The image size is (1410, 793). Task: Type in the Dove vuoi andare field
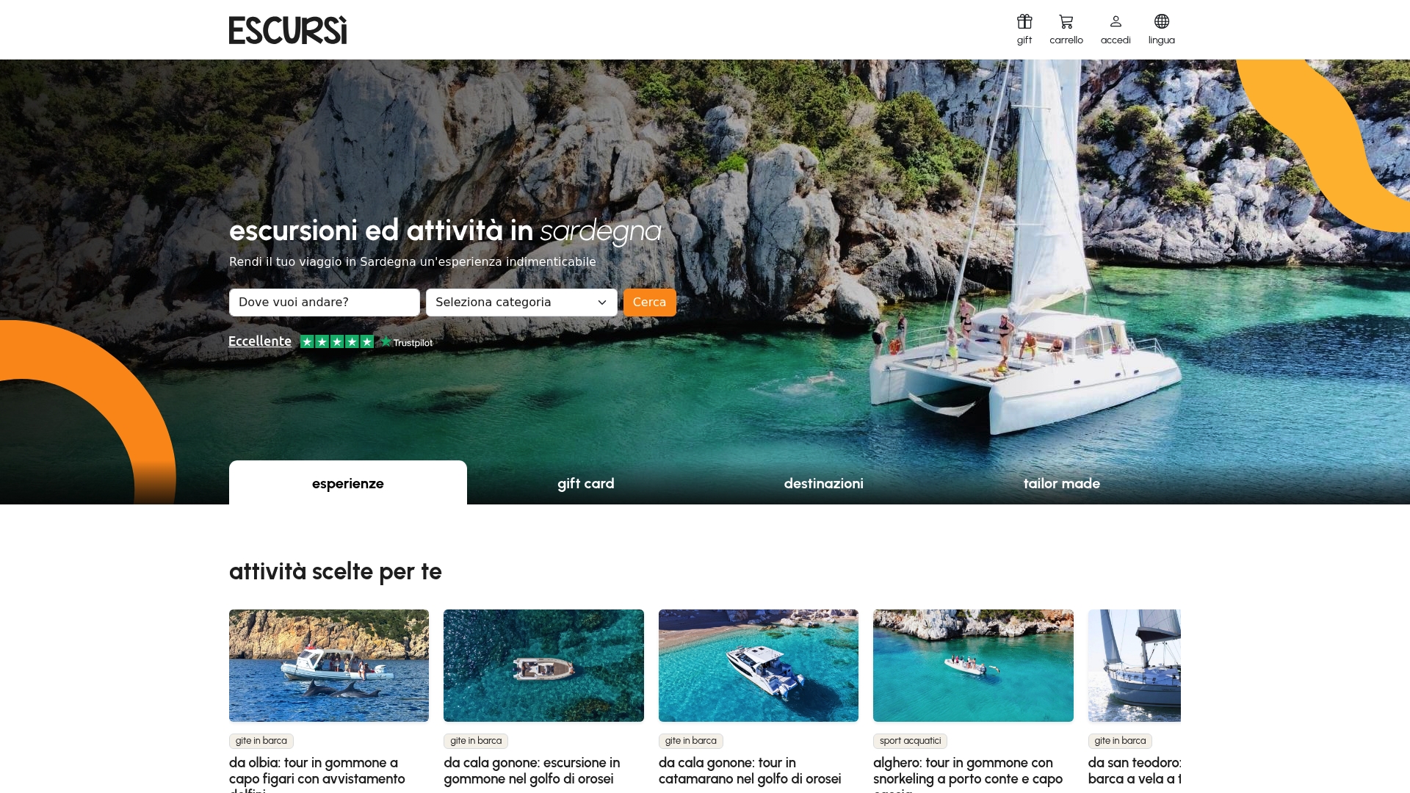(x=324, y=303)
